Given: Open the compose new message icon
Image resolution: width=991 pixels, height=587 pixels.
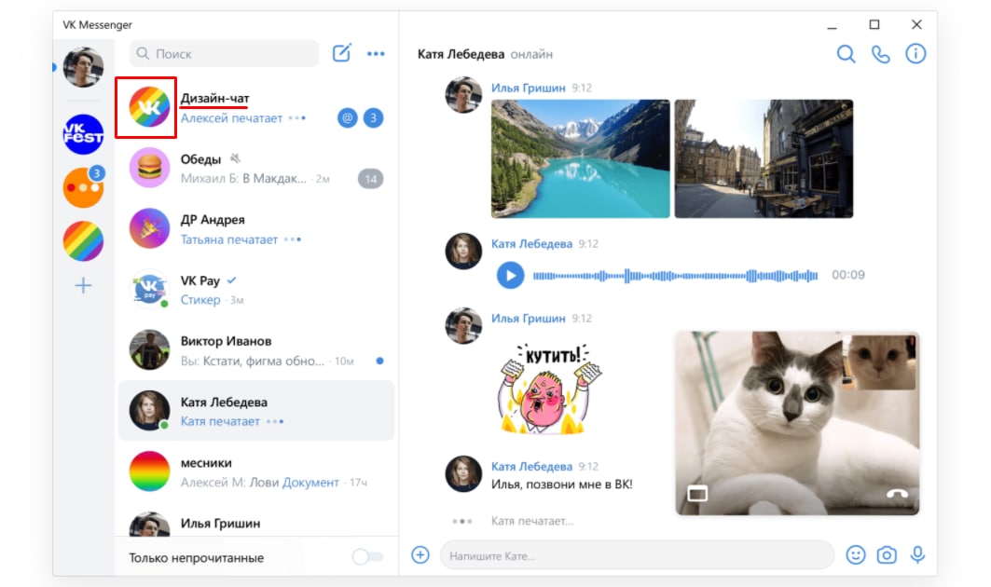Looking at the screenshot, I should [x=341, y=53].
